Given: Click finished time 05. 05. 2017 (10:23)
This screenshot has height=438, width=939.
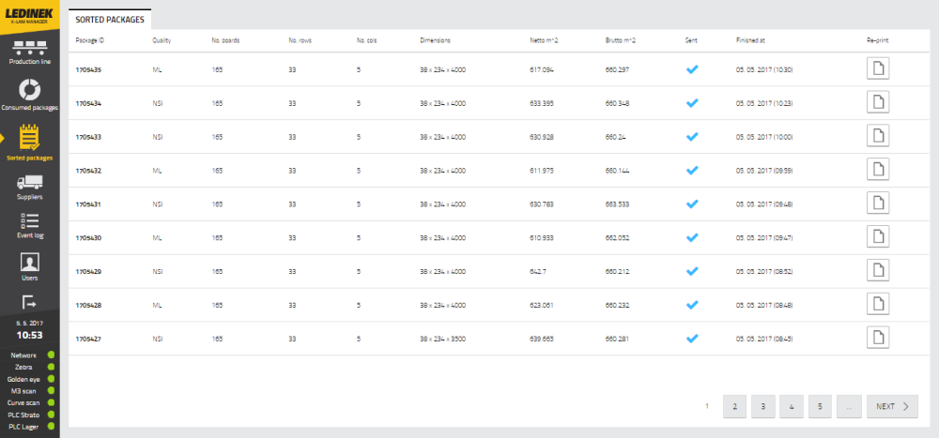Looking at the screenshot, I should click(764, 103).
